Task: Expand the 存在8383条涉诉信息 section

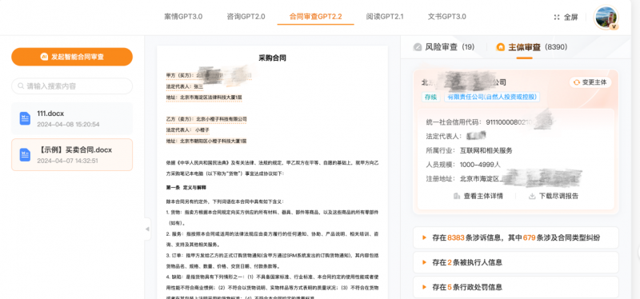Action: (516, 237)
